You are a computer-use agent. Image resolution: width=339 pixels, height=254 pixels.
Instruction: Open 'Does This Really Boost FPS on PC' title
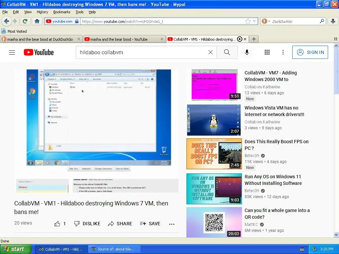[276, 145]
